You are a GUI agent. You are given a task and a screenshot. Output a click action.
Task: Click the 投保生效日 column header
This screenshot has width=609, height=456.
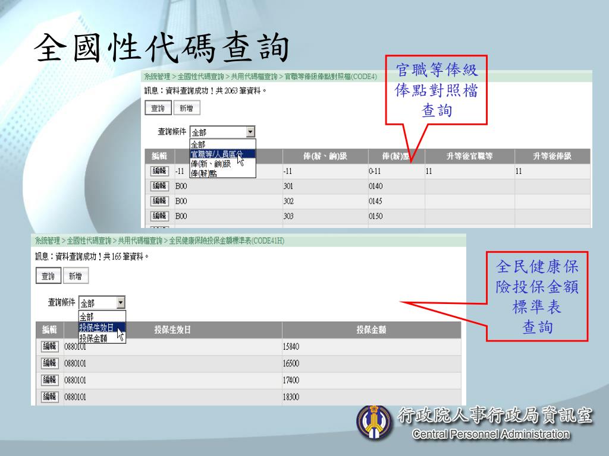pos(172,330)
